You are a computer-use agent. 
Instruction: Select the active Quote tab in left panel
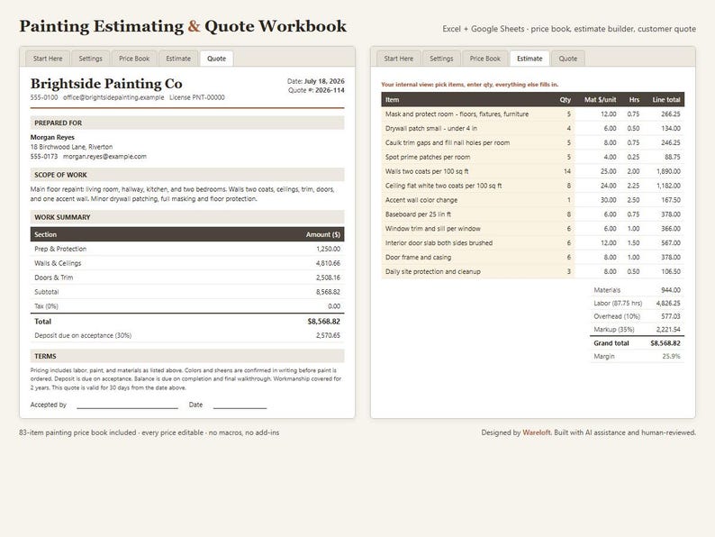(x=217, y=59)
